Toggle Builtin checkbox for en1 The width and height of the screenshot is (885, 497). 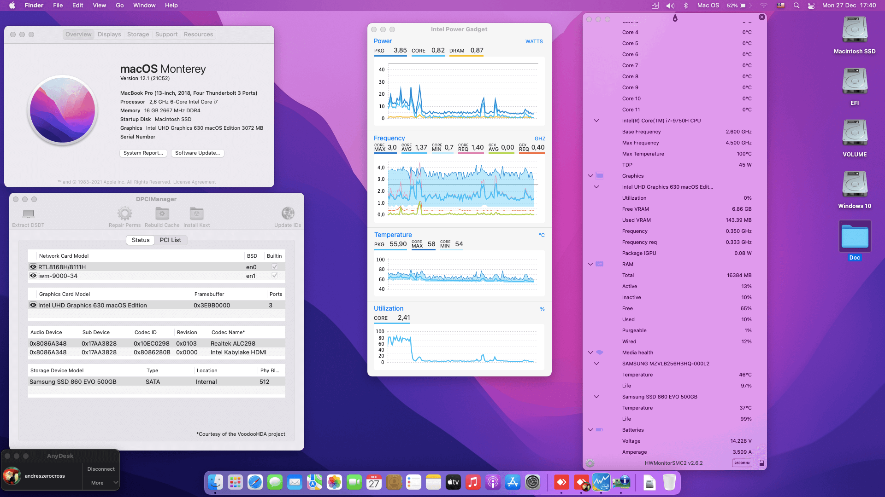274,276
